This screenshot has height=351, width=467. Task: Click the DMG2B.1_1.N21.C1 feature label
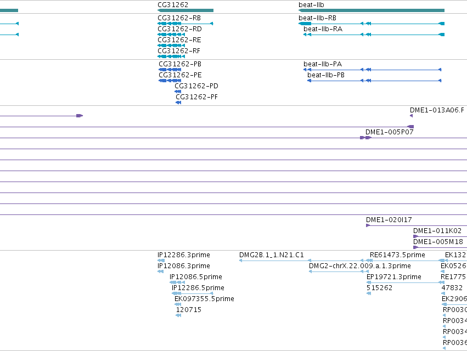tap(272, 255)
